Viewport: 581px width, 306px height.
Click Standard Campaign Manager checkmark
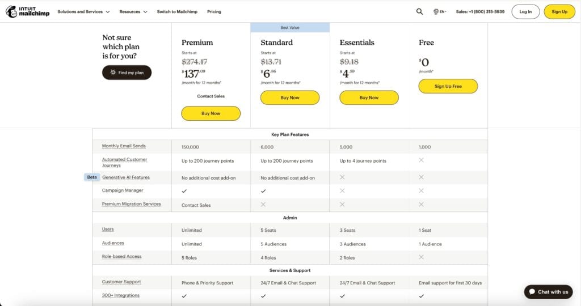[263, 191]
